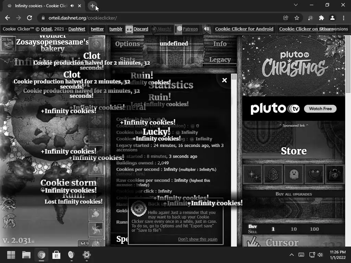Show hidden system tray icons
Viewport: 351px width, 263px height.
coord(291,255)
